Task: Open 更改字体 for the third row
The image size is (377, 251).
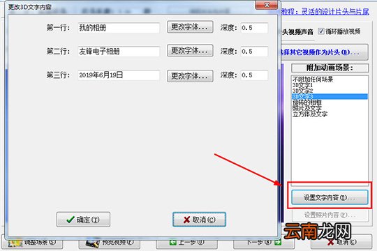Action: coord(190,76)
